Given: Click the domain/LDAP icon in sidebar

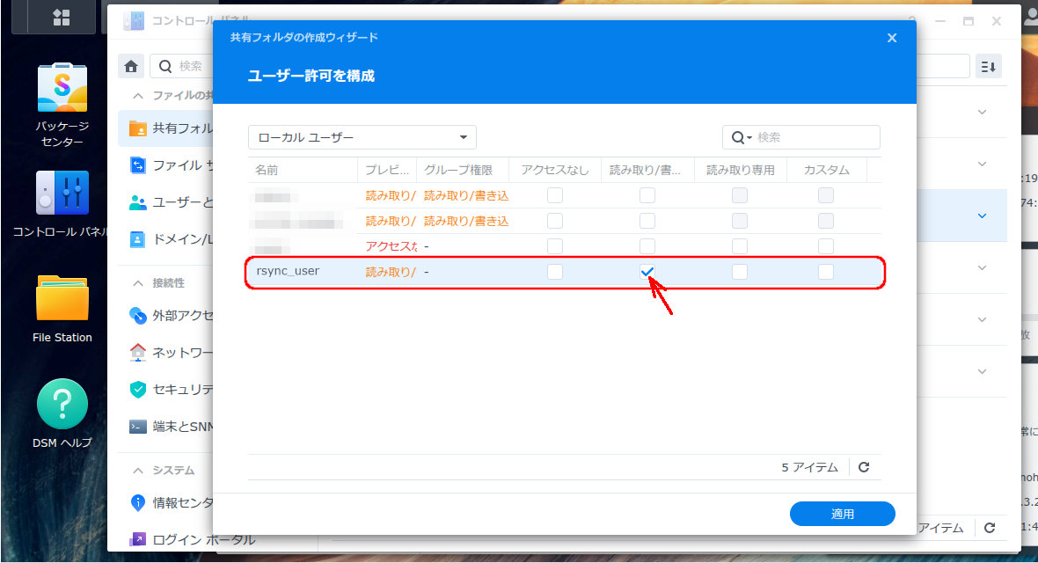Looking at the screenshot, I should [x=138, y=239].
